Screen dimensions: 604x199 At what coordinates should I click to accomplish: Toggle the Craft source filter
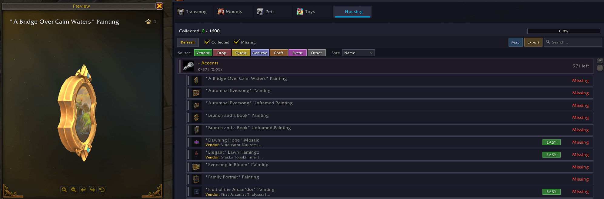point(279,53)
